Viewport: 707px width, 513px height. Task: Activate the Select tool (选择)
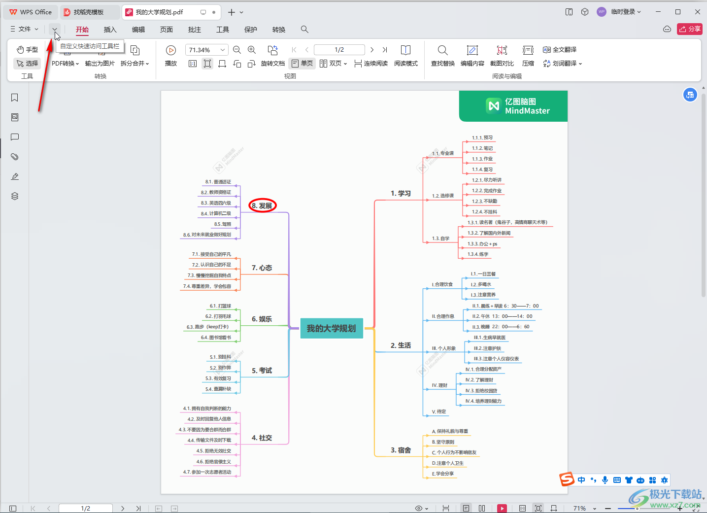point(27,64)
